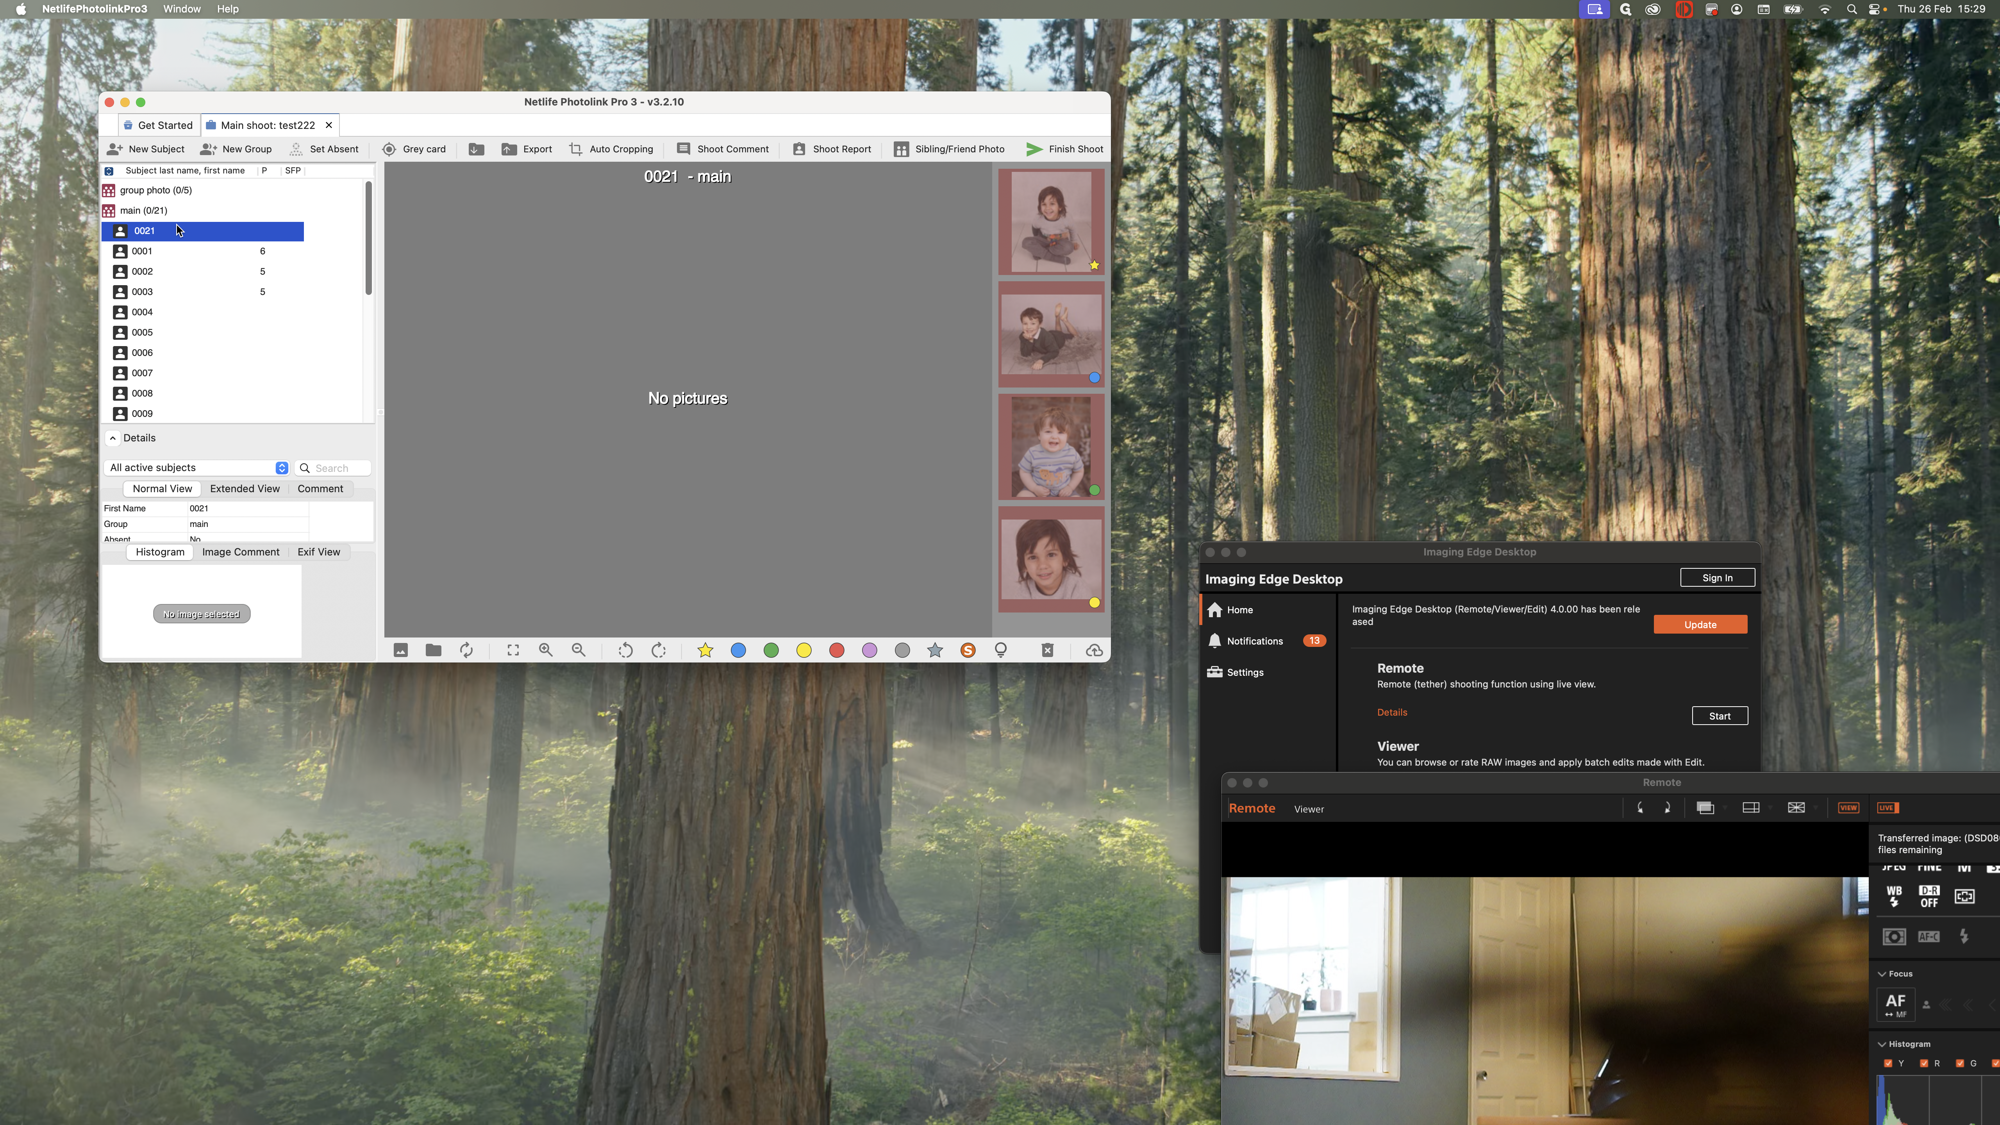Select the red color label swatch
2000x1125 pixels.
pyautogui.click(x=836, y=651)
